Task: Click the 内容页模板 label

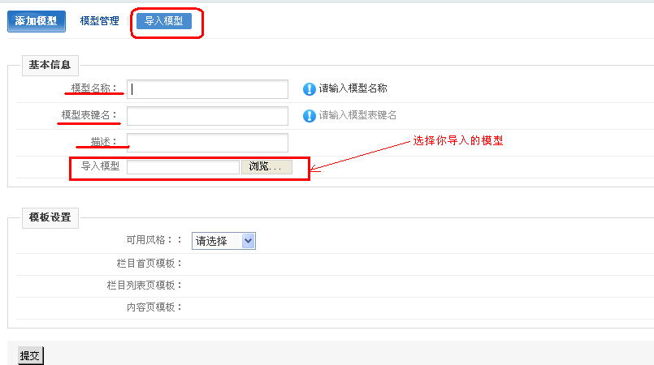Action: click(154, 307)
